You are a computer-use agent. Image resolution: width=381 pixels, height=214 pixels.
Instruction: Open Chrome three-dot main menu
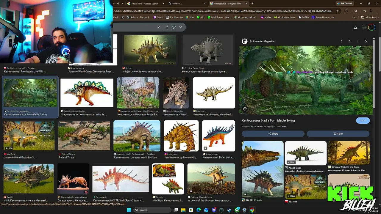377,11
